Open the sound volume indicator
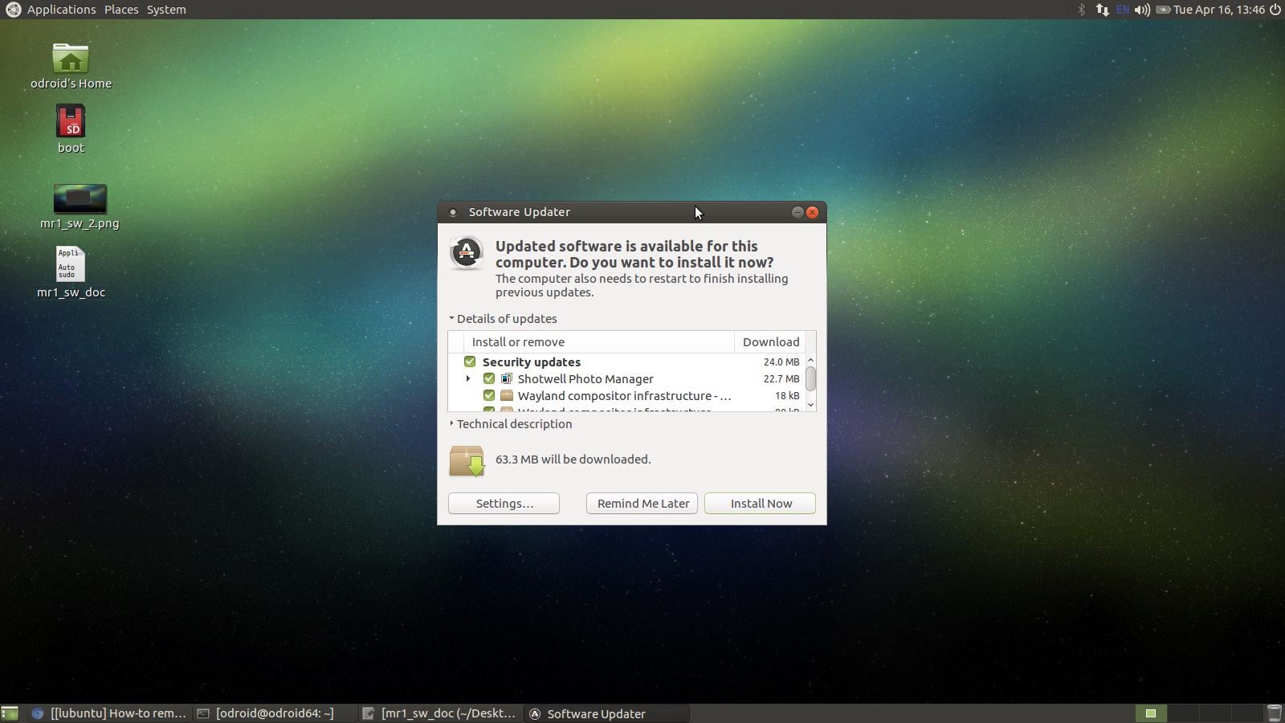The height and width of the screenshot is (723, 1285). coord(1141,10)
